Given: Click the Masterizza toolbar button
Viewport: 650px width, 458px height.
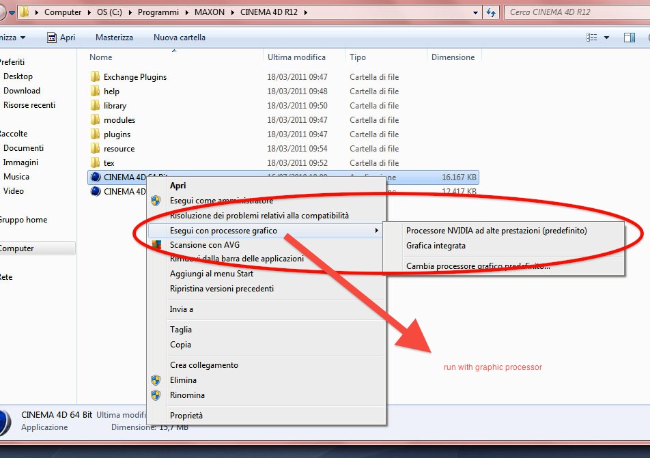Looking at the screenshot, I should point(115,38).
